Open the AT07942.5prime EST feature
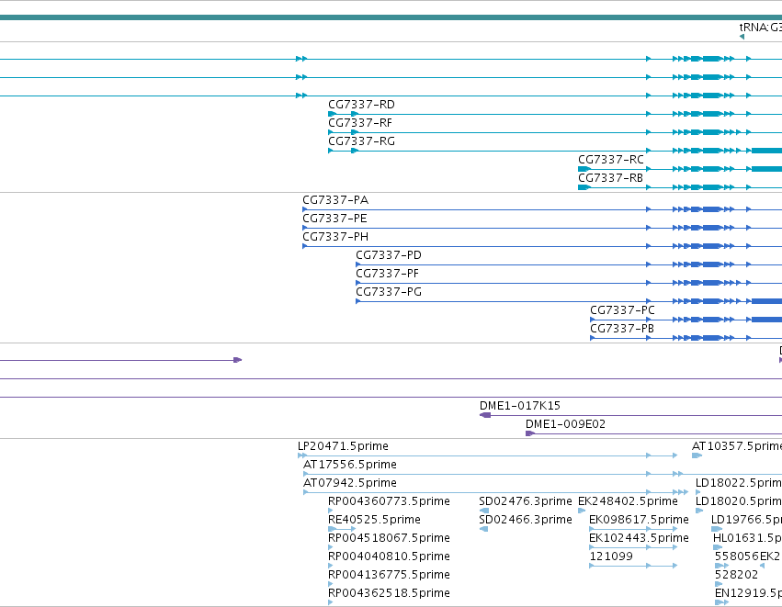Image resolution: width=782 pixels, height=607 pixels. (349, 483)
